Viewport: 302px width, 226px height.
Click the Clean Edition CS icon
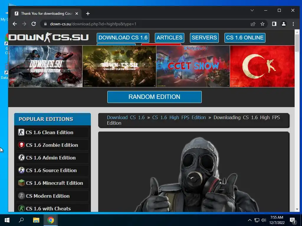coord(21,132)
